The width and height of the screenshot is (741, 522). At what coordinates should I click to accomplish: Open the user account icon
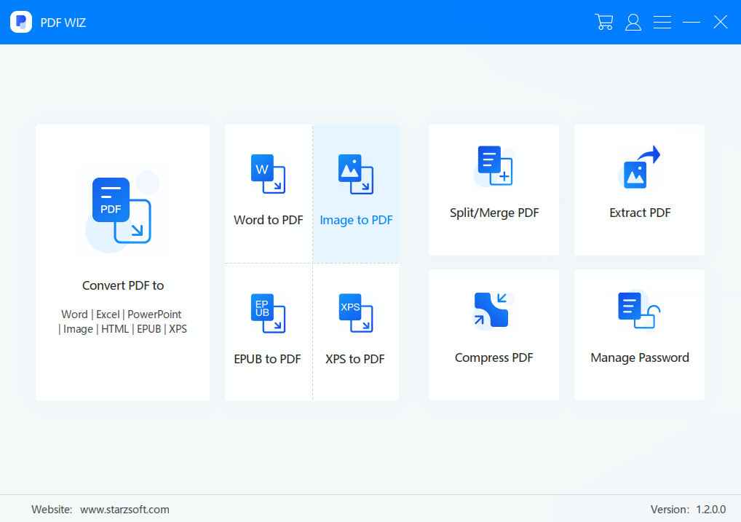pyautogui.click(x=633, y=23)
